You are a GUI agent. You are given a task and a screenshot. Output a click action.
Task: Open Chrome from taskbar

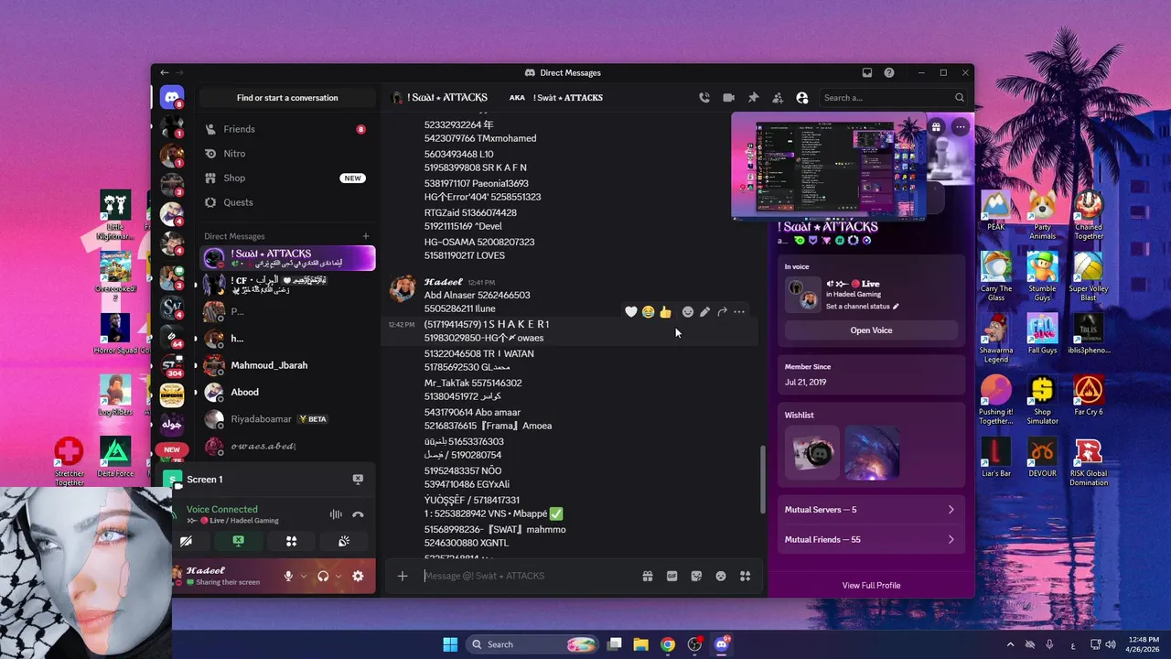tap(668, 644)
